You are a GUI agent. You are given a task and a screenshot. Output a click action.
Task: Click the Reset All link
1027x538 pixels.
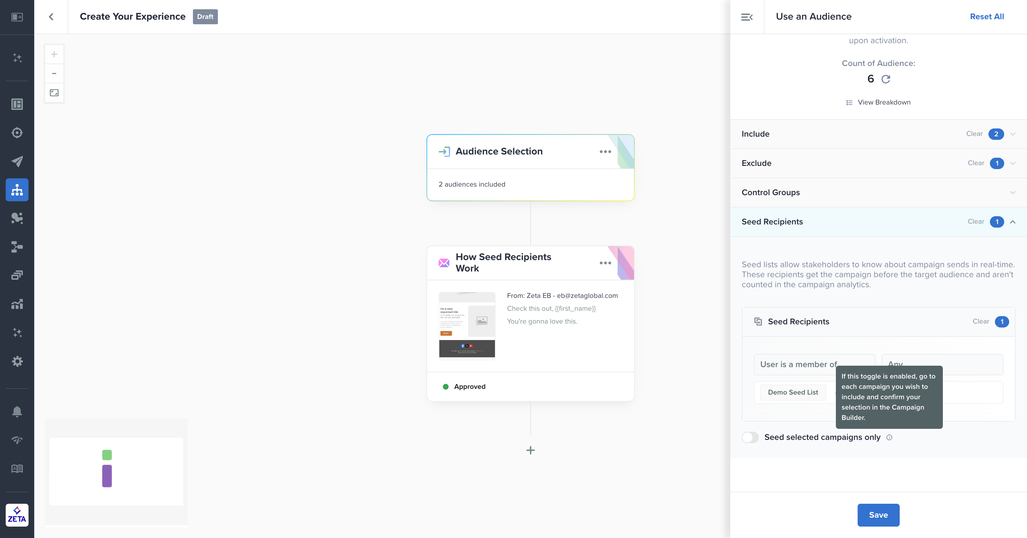[987, 17]
